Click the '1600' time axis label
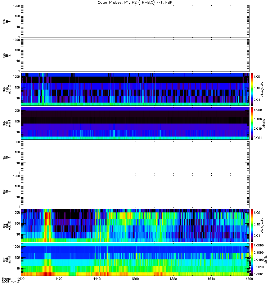The image size is (270, 289). tap(249, 279)
